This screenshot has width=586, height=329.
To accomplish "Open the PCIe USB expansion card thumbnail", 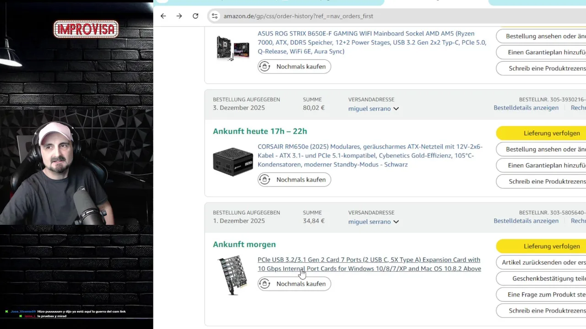I will pos(233,275).
